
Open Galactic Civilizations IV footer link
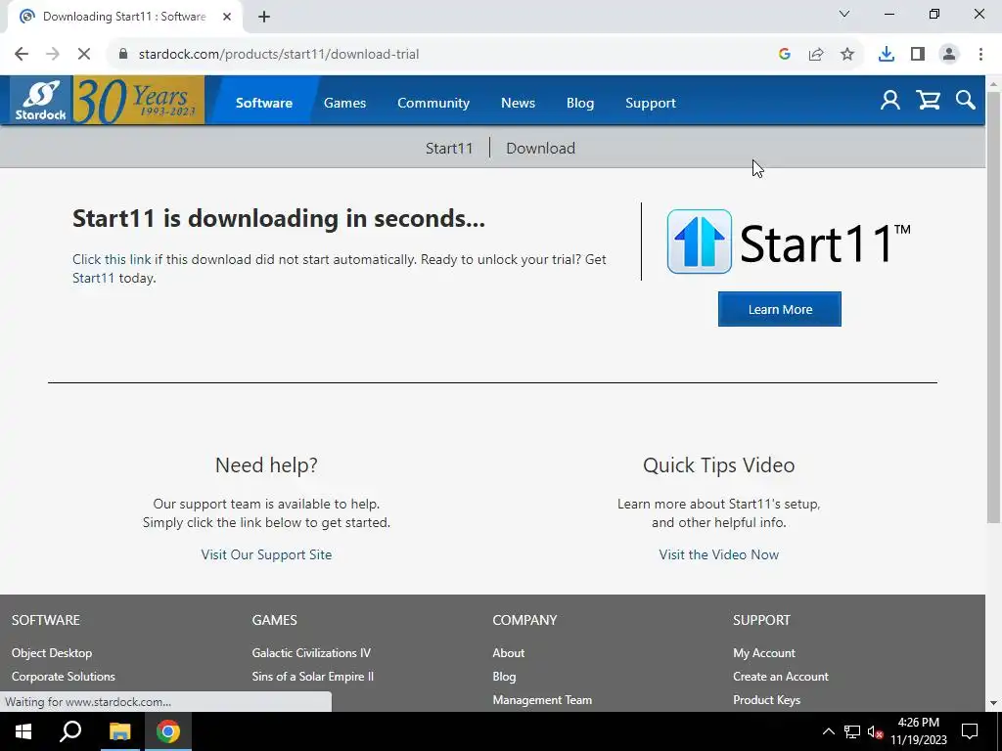pyautogui.click(x=311, y=652)
